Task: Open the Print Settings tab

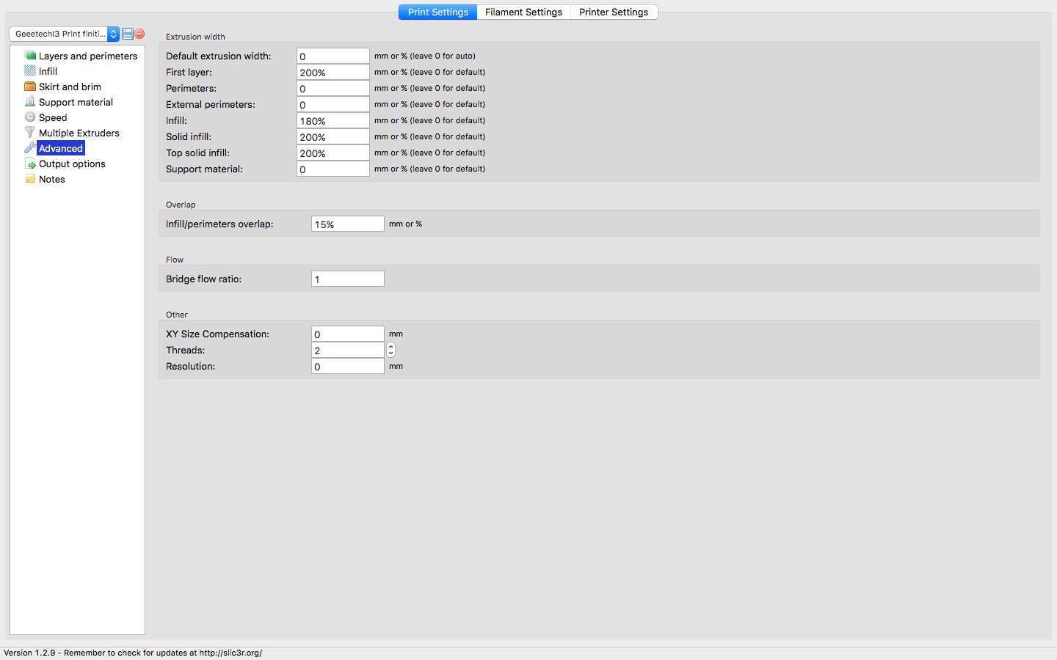Action: point(438,12)
